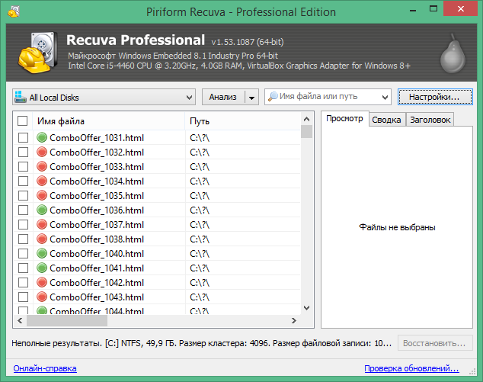This screenshot has height=382, width=483.
Task: Click the C:\?\ path of ComboOffer_1031.html
Action: (x=200, y=138)
